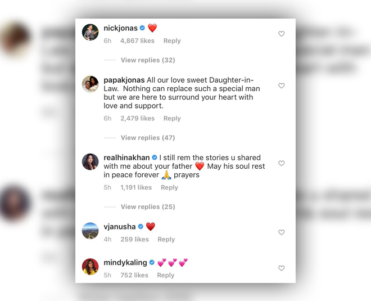Viewport: 371px width, 301px height.
Task: Open papakjonas's profile avatar
Action: (90, 84)
